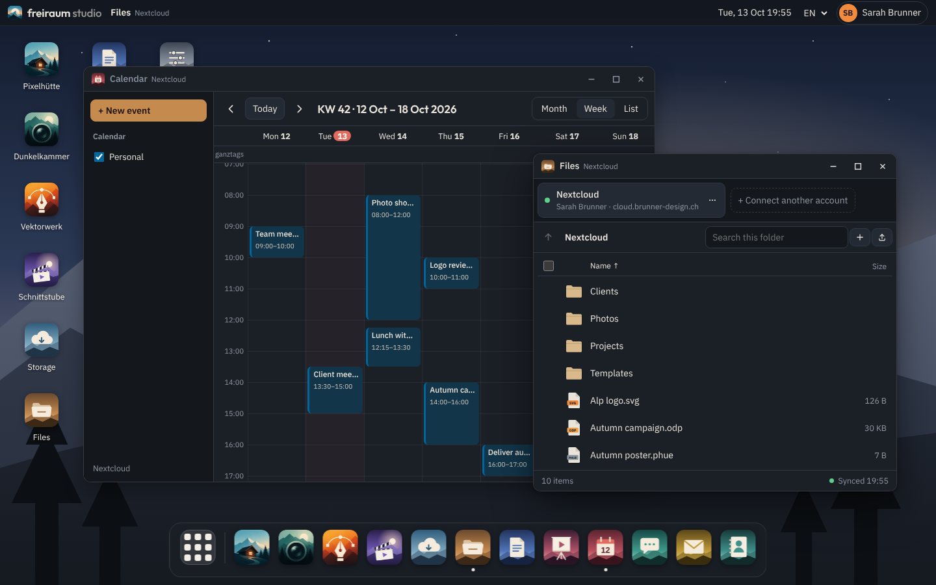Click the upload icon in the Files window
The image size is (936, 585).
coord(882,237)
